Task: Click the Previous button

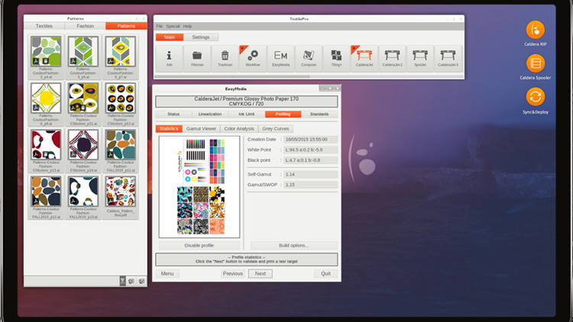Action: click(233, 273)
